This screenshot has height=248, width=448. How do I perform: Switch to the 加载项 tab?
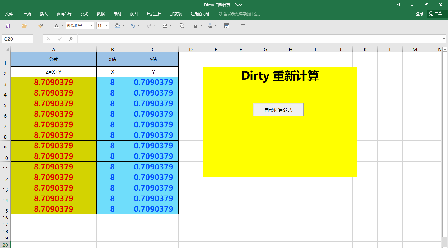pyautogui.click(x=176, y=14)
